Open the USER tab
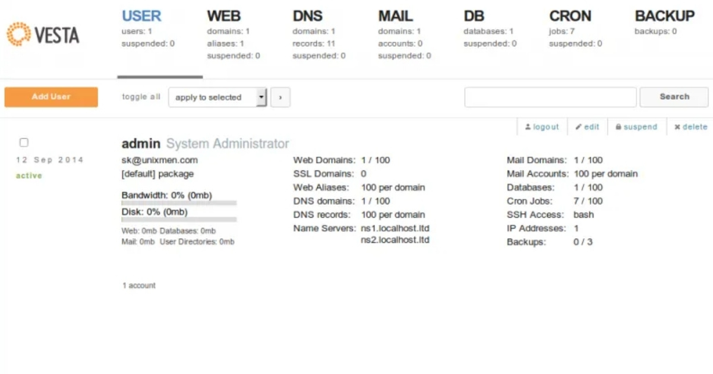Screen dimensions: 713x374 click(x=141, y=16)
